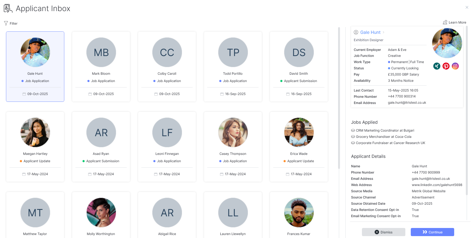
Task: Open the Gale Hunt record link
Action: [370, 32]
